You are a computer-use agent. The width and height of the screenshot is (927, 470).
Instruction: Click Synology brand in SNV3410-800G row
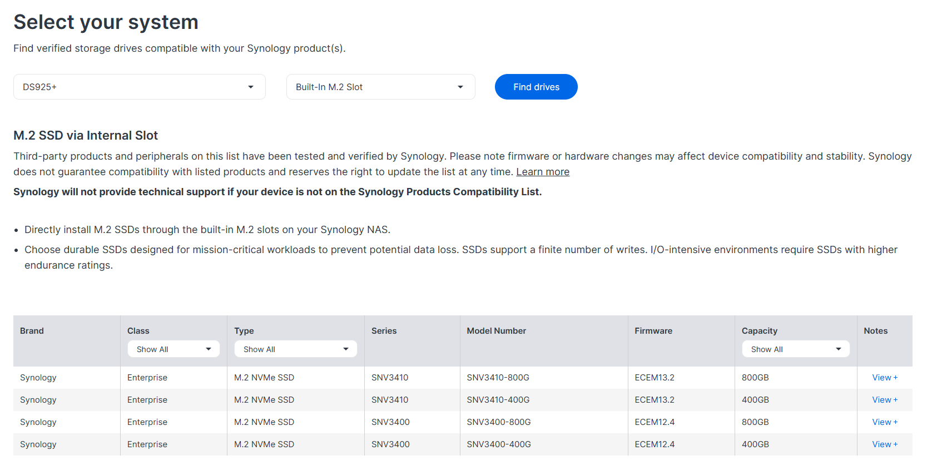click(x=38, y=378)
